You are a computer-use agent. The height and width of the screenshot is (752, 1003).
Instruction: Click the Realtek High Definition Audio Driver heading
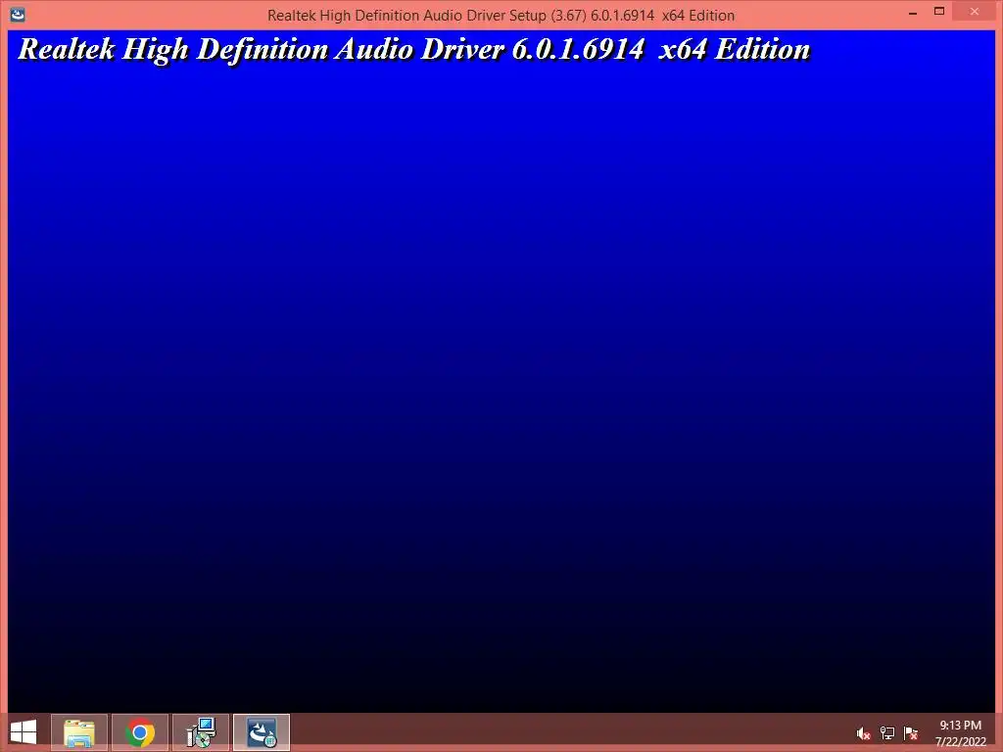(x=414, y=49)
